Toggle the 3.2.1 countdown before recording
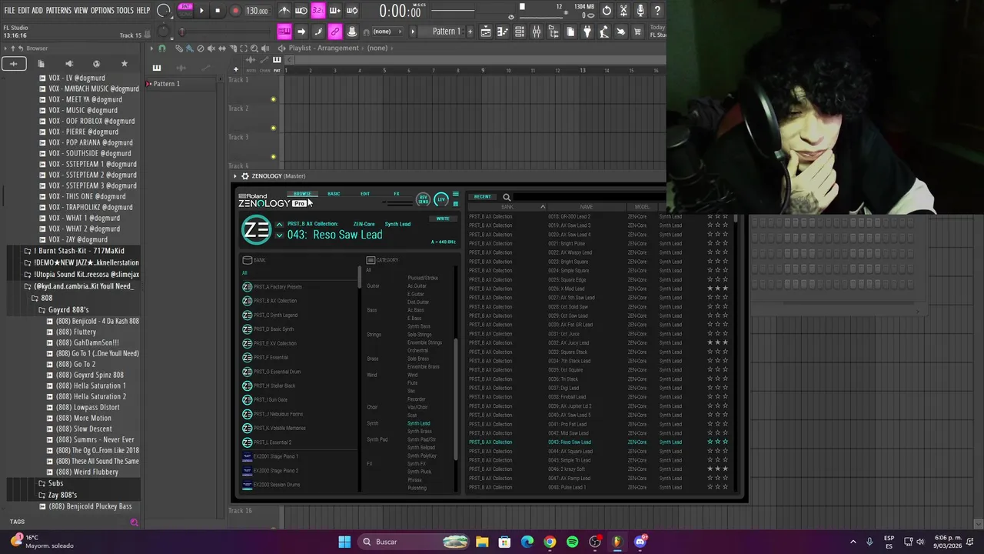Viewport: 984px width, 554px height. coord(318,11)
